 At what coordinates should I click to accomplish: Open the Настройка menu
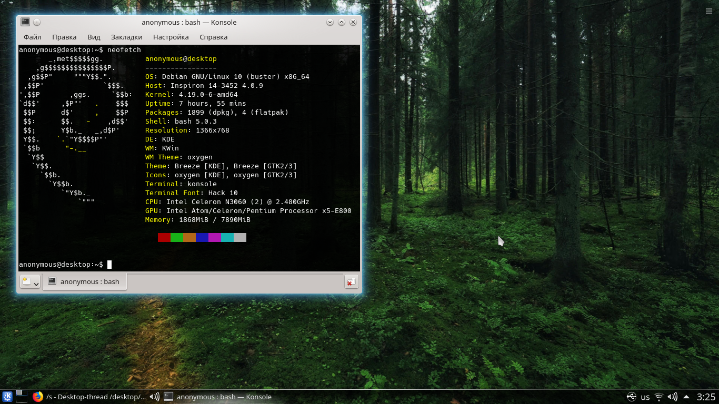pyautogui.click(x=171, y=37)
